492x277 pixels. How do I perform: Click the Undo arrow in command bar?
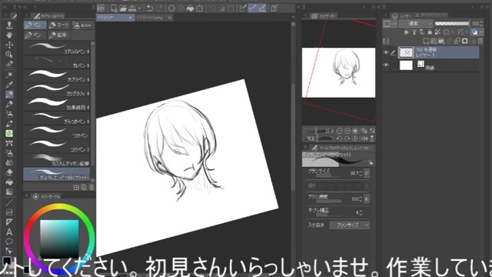coord(150,8)
